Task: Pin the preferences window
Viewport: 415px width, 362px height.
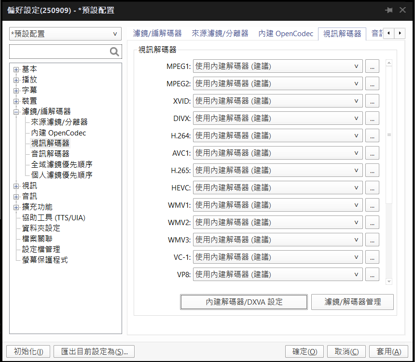Action: (x=388, y=10)
